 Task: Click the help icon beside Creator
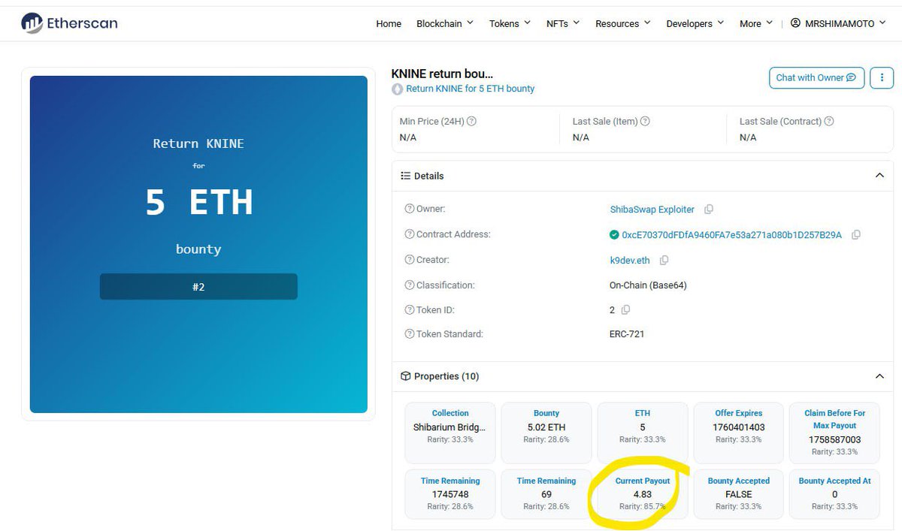pos(410,260)
